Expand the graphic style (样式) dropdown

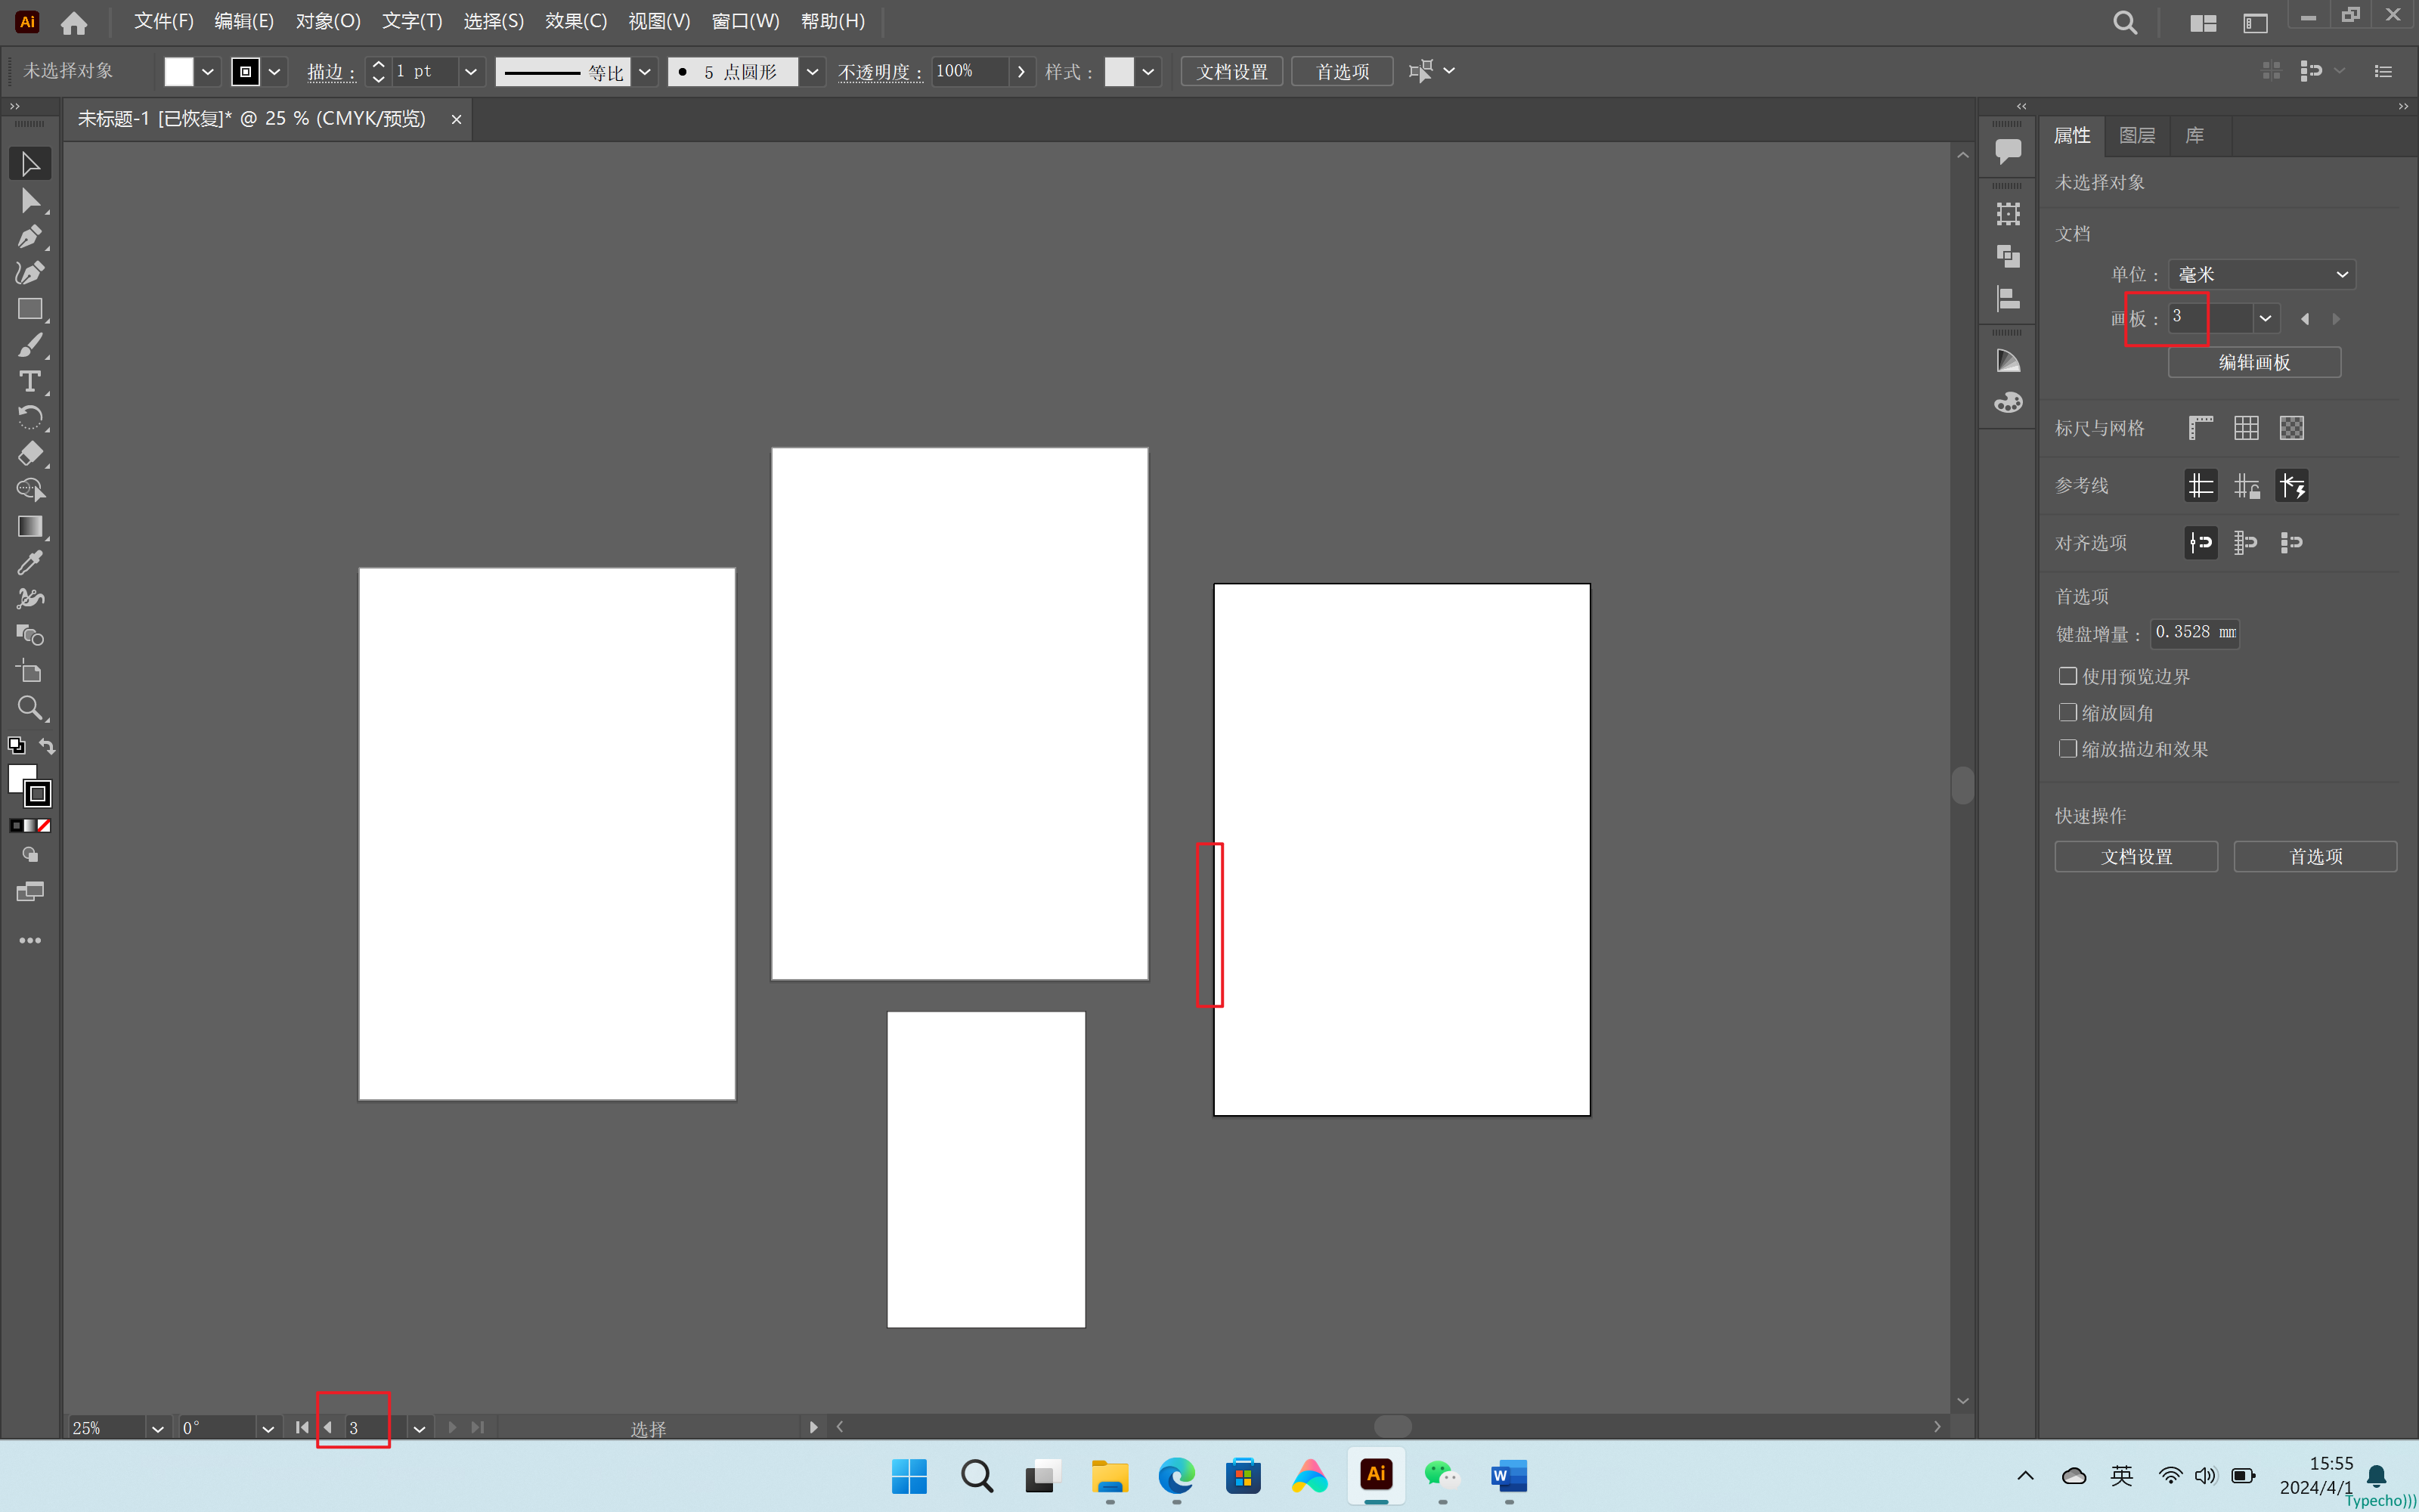click(1148, 71)
